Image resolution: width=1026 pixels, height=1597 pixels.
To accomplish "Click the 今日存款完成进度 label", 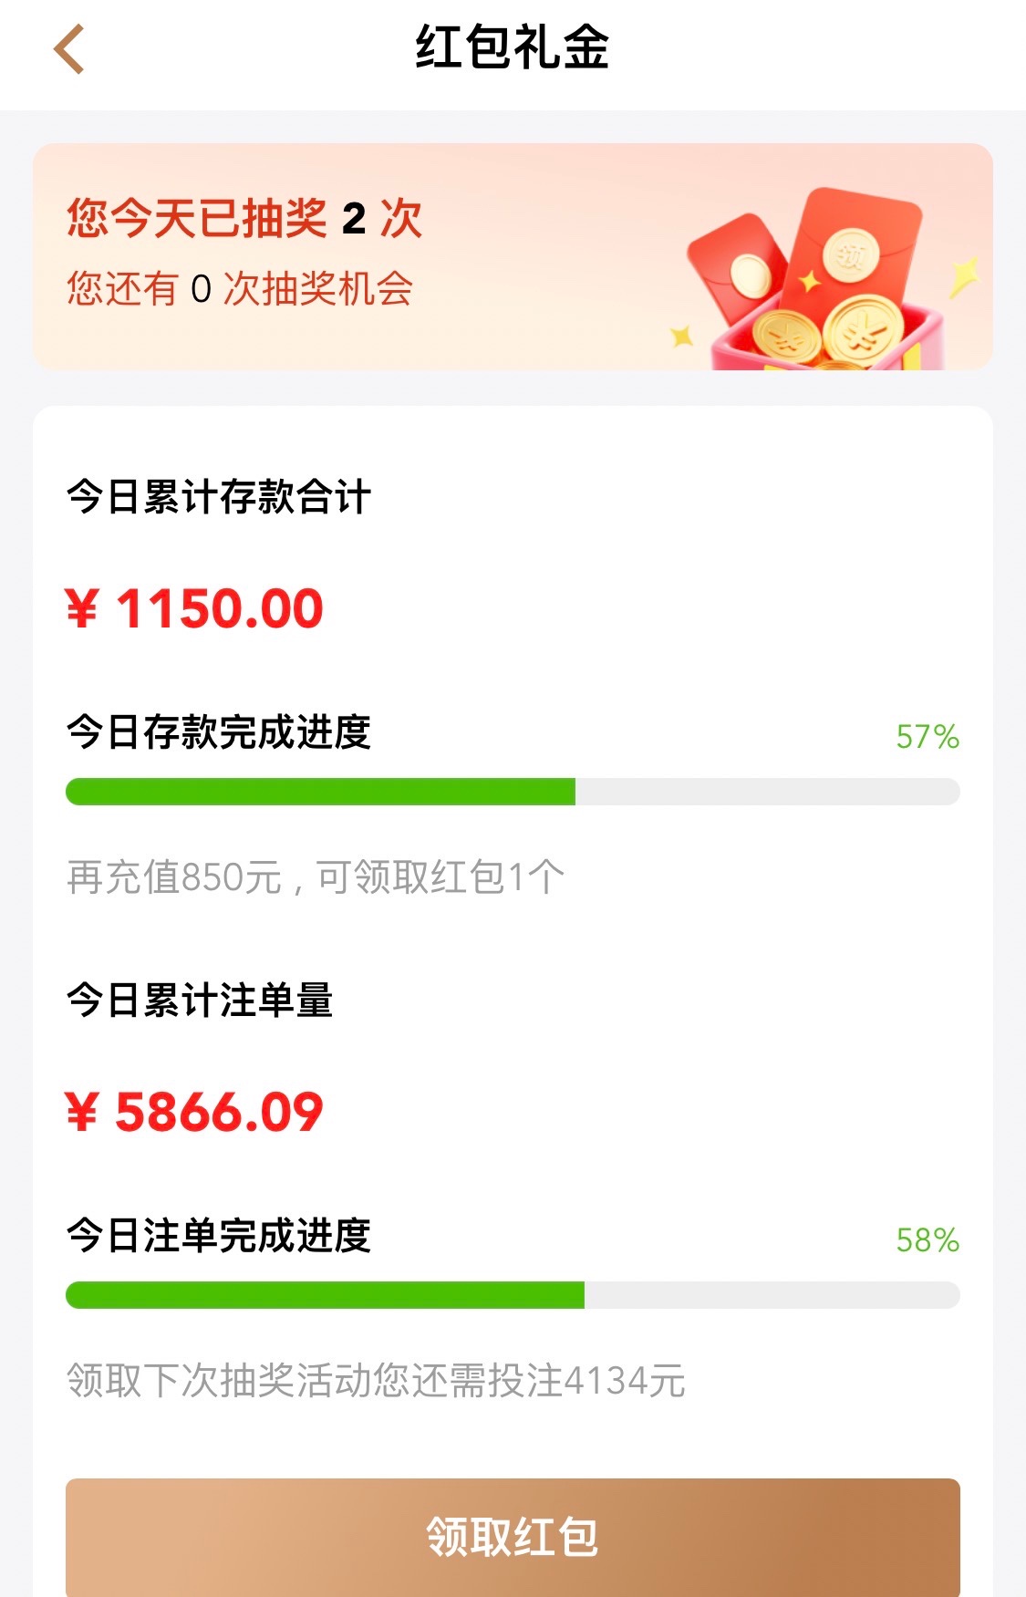I will pos(219,732).
